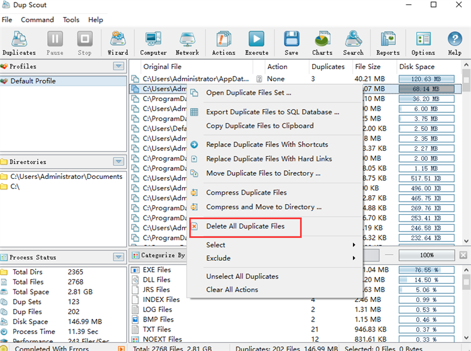Select Replace Duplicate Files With Shortcuts

(267, 144)
